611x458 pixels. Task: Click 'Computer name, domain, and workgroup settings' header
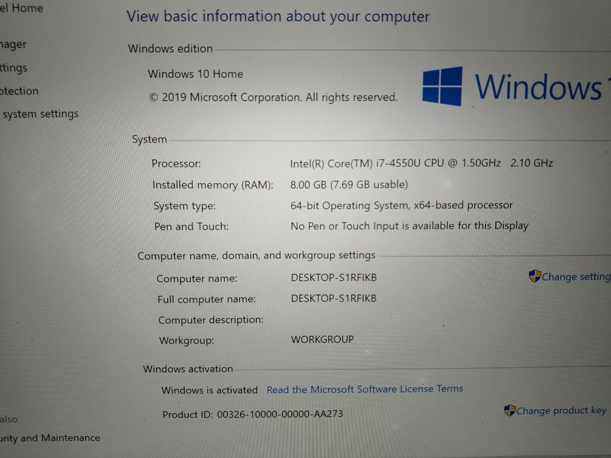tap(256, 256)
